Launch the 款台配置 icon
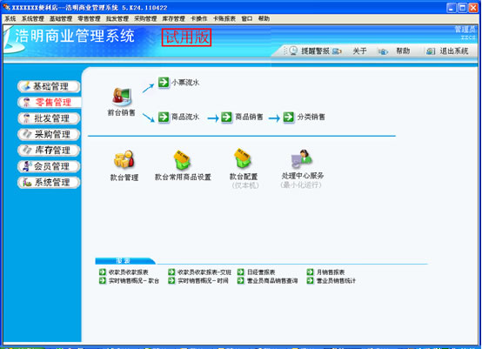This screenshot has width=482, height=349. 243,158
